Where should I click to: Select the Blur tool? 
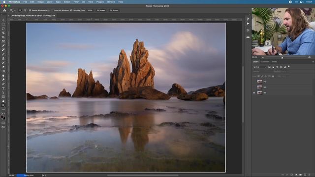point(3,75)
